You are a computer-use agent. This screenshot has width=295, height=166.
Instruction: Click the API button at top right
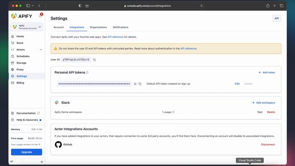click(x=277, y=18)
